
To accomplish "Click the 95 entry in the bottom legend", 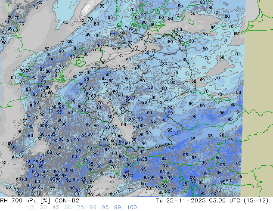I will [x=105, y=208].
